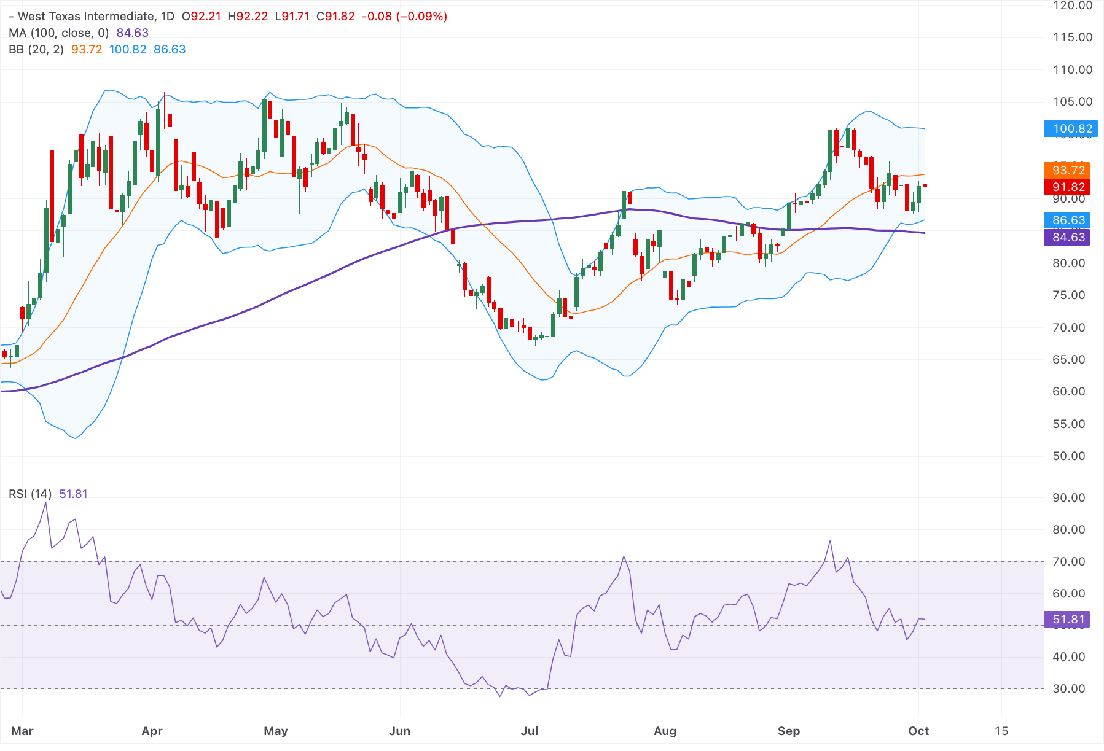
Task: Click the Oct label on time axis
Action: pos(918,731)
